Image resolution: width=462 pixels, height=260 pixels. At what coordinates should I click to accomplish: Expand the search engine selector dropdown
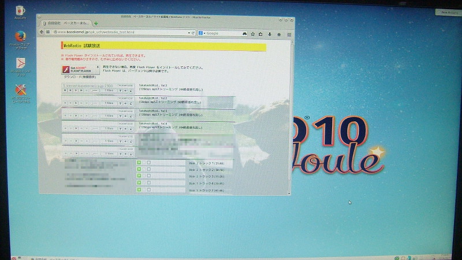(202, 33)
